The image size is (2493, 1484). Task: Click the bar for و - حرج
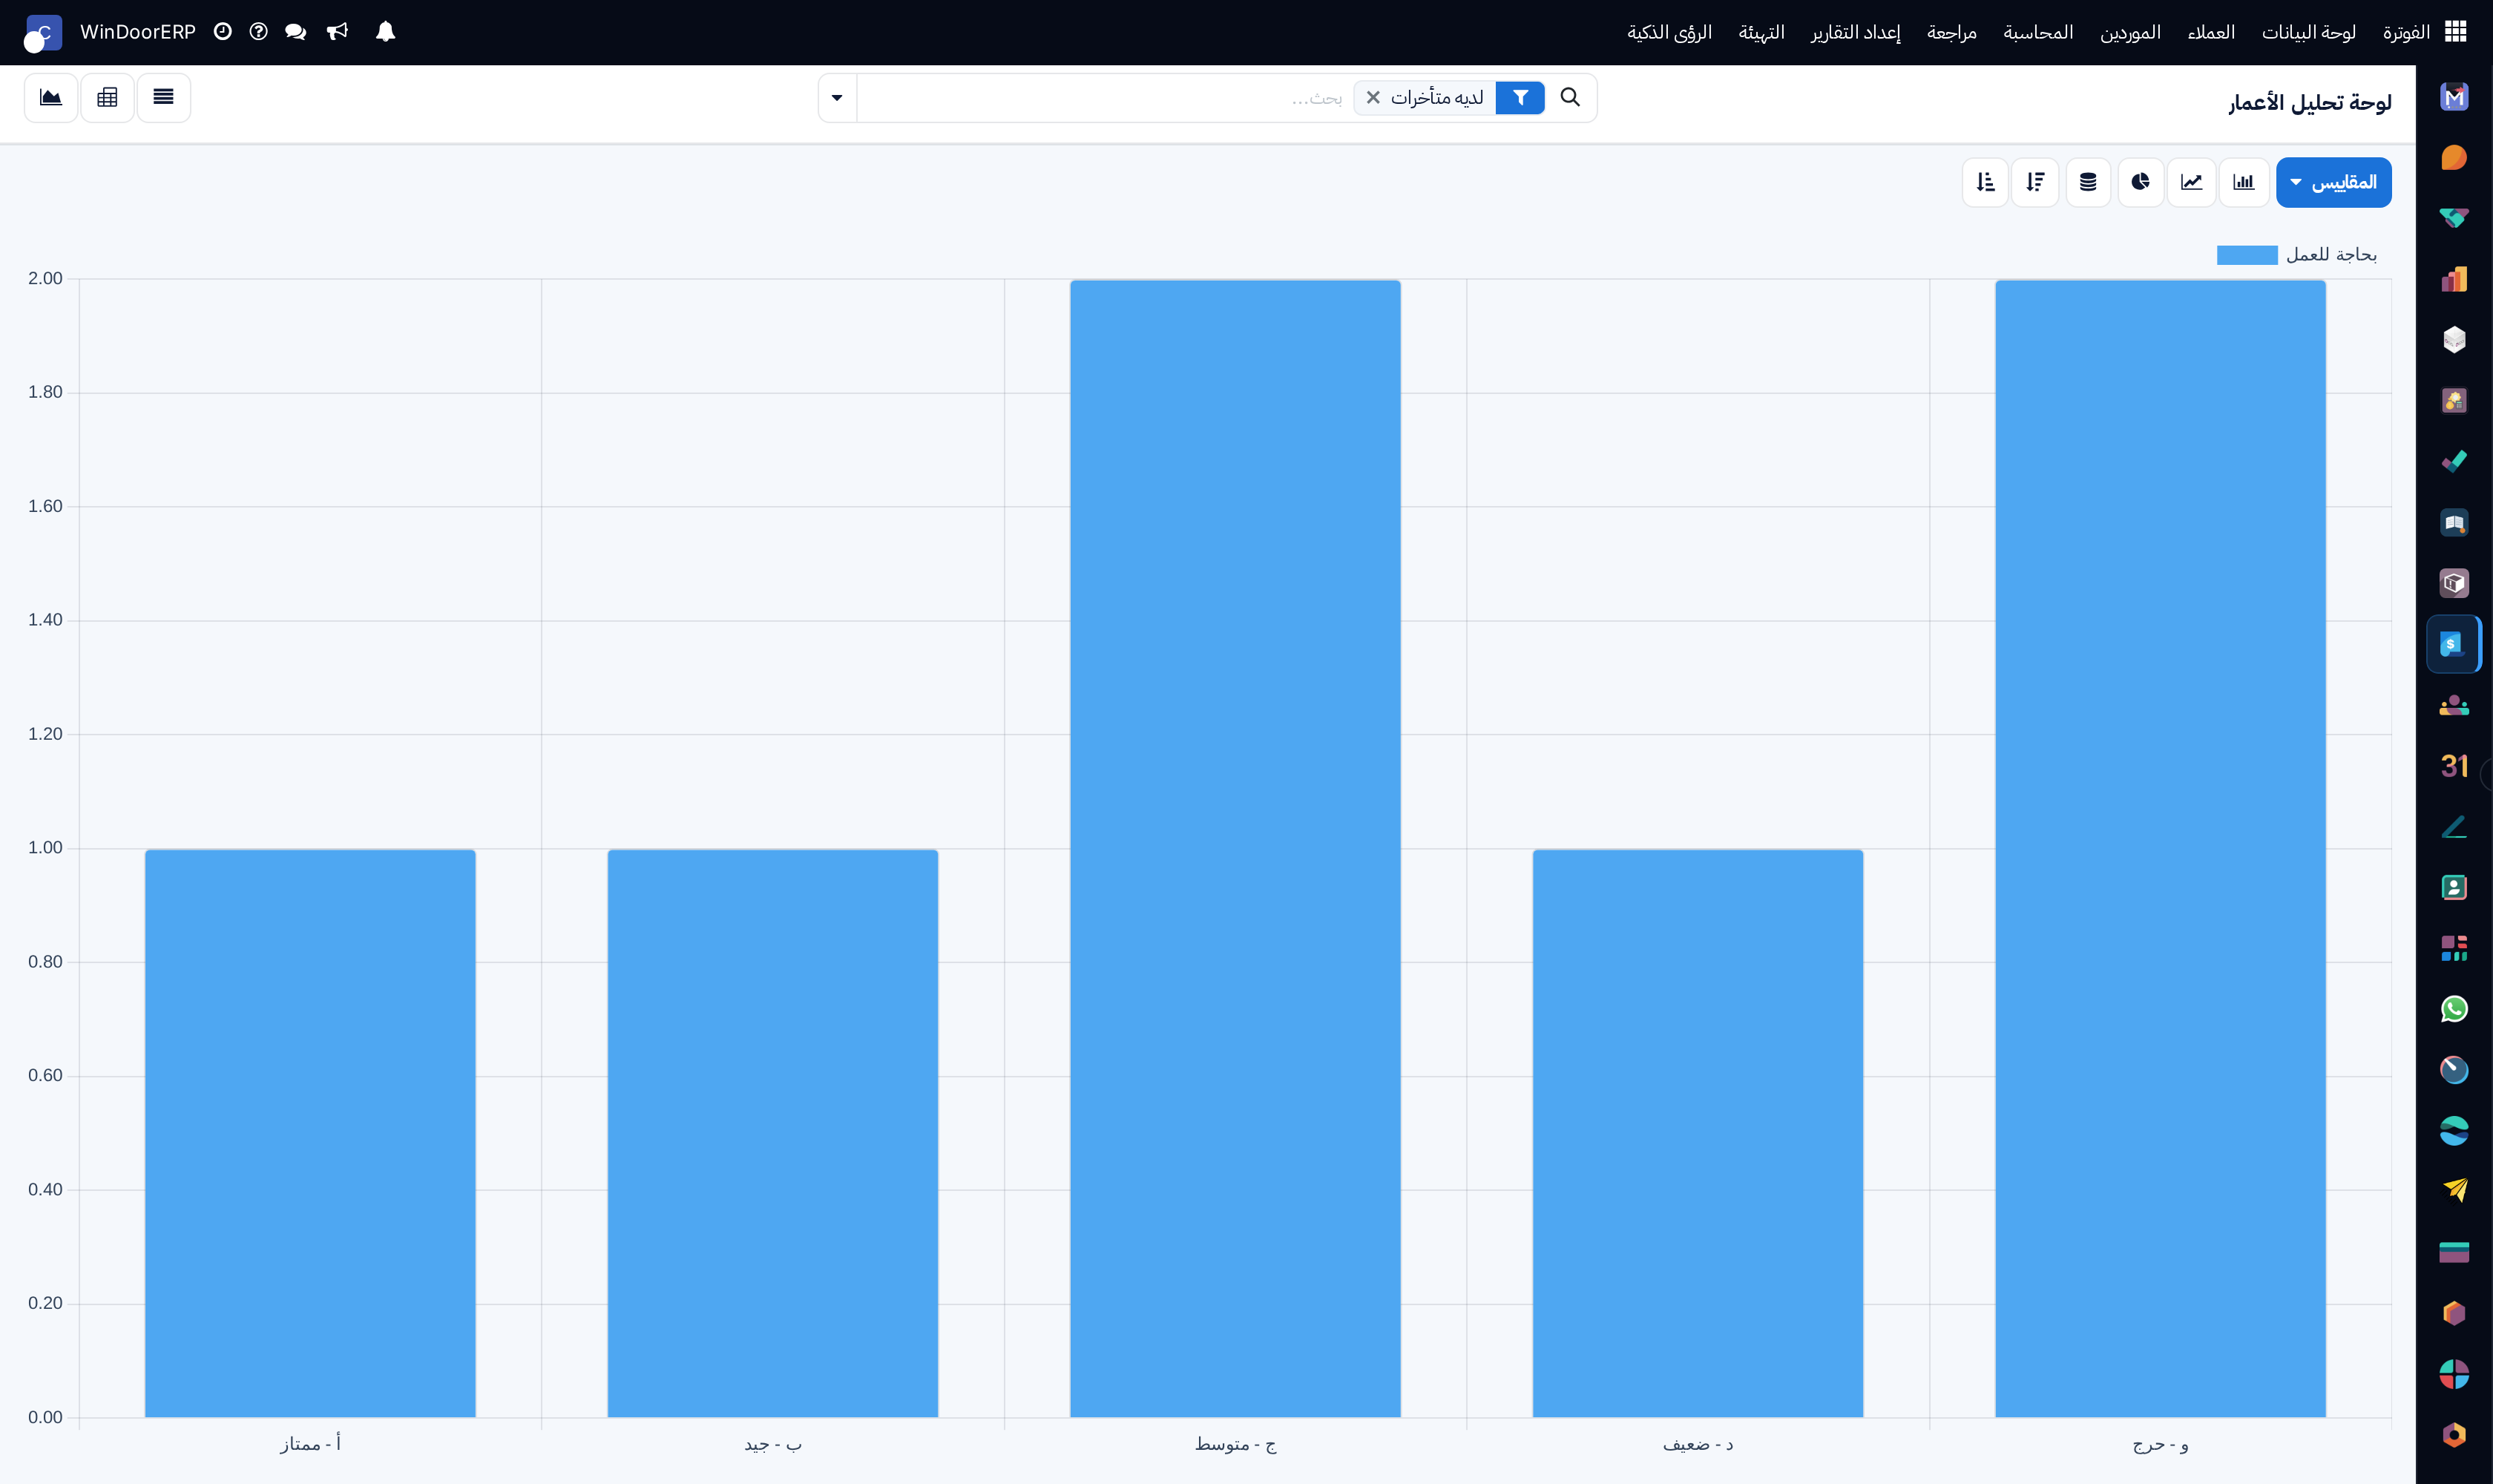click(2160, 848)
